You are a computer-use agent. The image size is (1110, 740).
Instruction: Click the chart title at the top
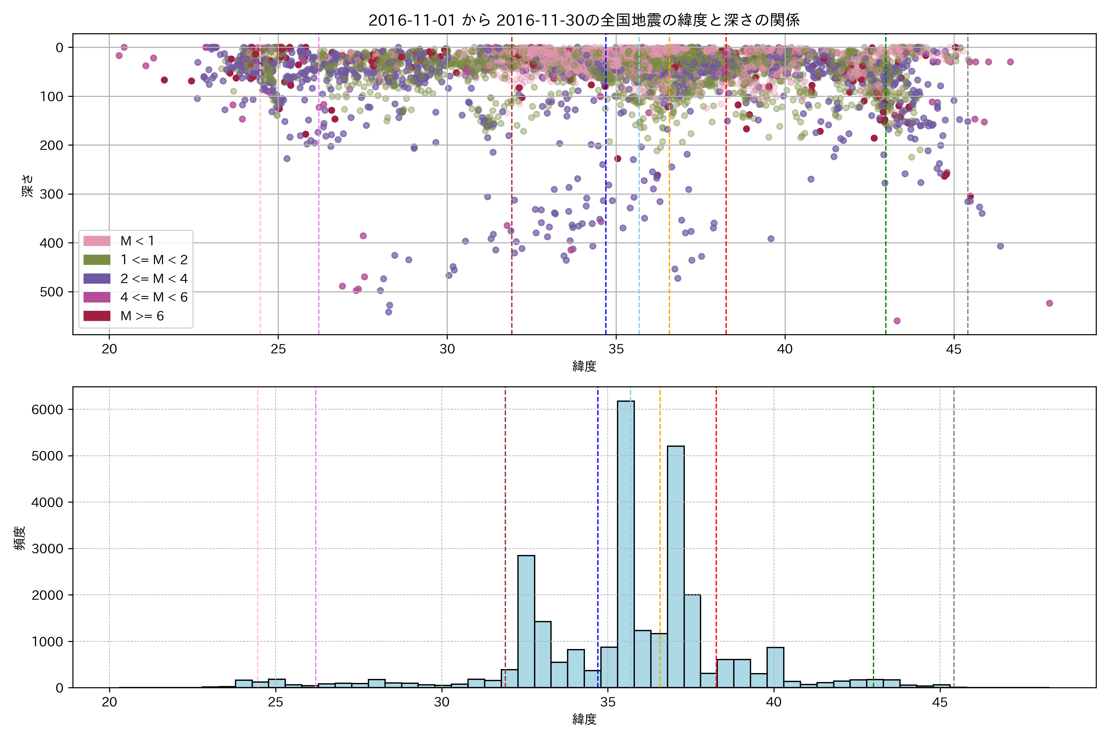(x=584, y=20)
